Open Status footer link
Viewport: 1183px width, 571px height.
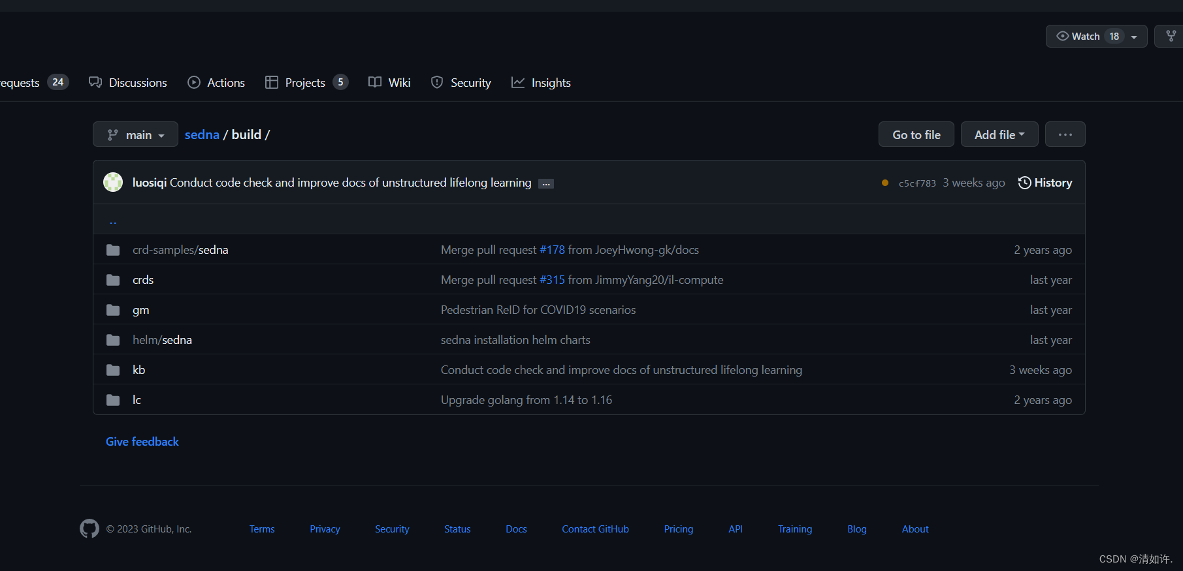coord(457,529)
